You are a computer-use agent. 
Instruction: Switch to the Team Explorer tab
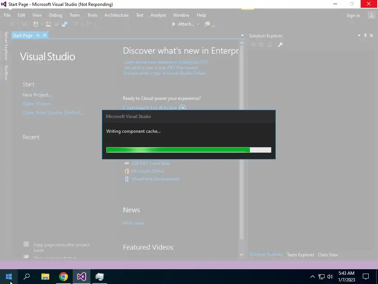click(x=300, y=254)
